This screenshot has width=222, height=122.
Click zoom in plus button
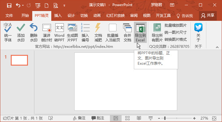coord(194,118)
